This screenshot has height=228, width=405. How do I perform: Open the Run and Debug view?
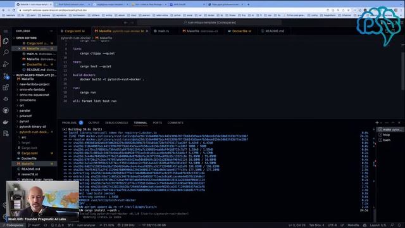[x=6, y=64]
